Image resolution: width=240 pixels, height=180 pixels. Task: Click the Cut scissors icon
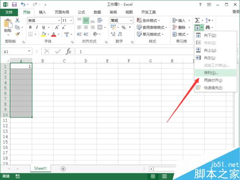[x=17, y=20]
